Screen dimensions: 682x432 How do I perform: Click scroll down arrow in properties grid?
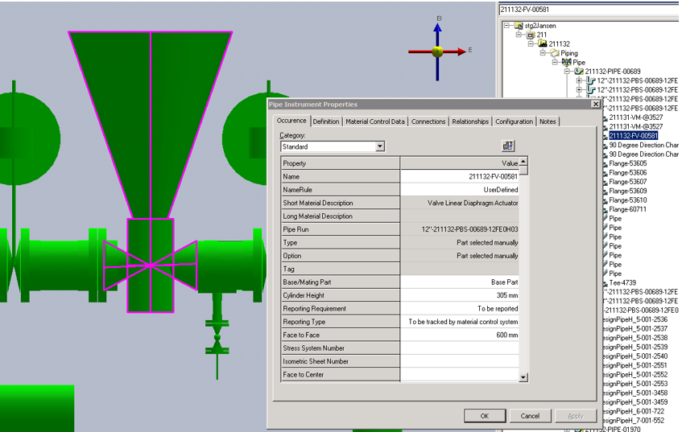[523, 376]
